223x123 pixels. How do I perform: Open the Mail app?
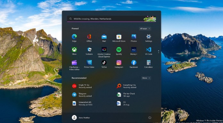pyautogui.click(x=104, y=38)
